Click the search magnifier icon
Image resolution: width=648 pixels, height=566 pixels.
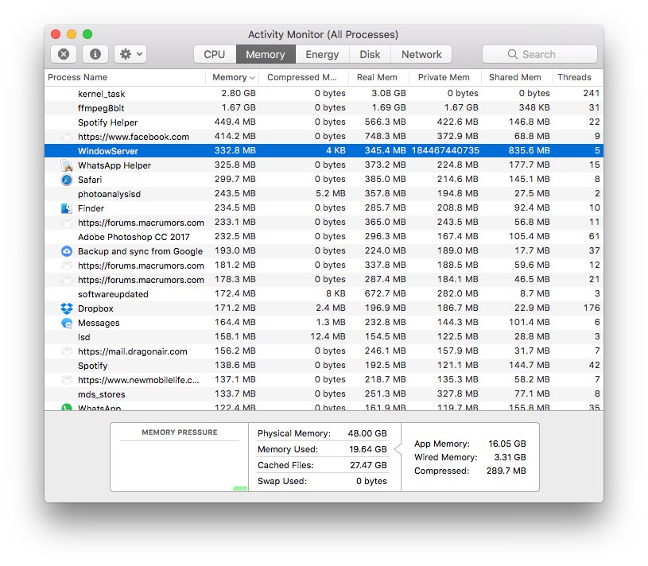pyautogui.click(x=513, y=54)
